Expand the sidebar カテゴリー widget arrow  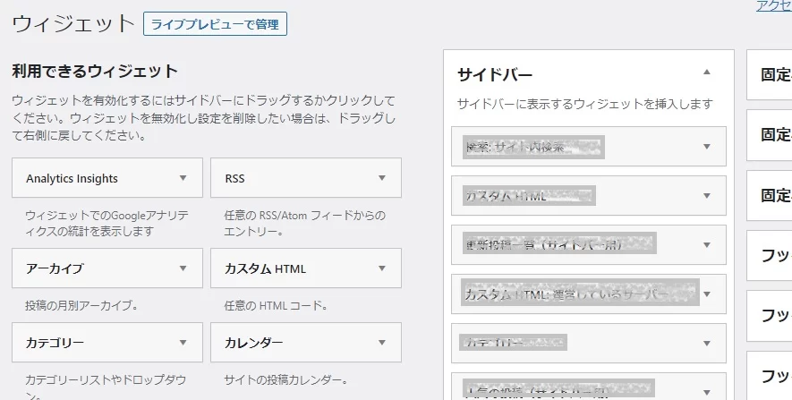click(x=707, y=343)
